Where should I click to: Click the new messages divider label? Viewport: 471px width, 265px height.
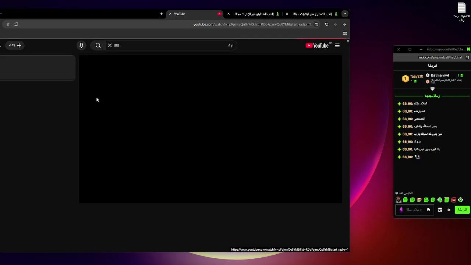pos(432,96)
